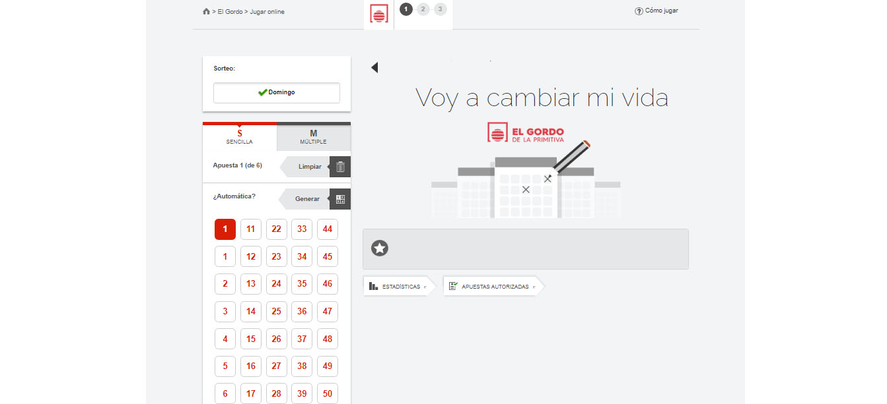This screenshot has width=887, height=404.
Task: Choose number 35 in the grid
Action: coord(302,284)
